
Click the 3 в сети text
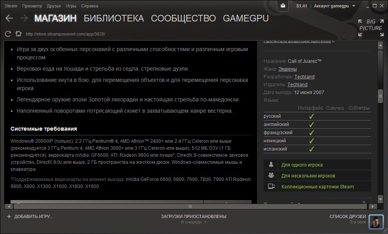[358, 222]
